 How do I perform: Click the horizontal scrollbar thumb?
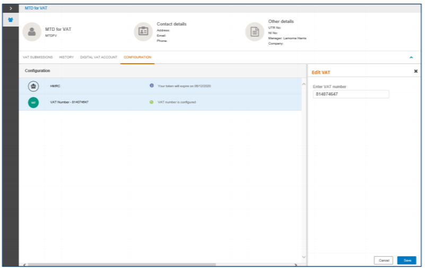click(122, 264)
